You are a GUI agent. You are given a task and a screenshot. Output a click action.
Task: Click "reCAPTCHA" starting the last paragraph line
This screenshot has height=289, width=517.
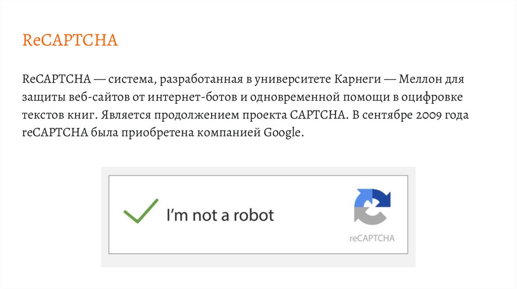pos(56,133)
